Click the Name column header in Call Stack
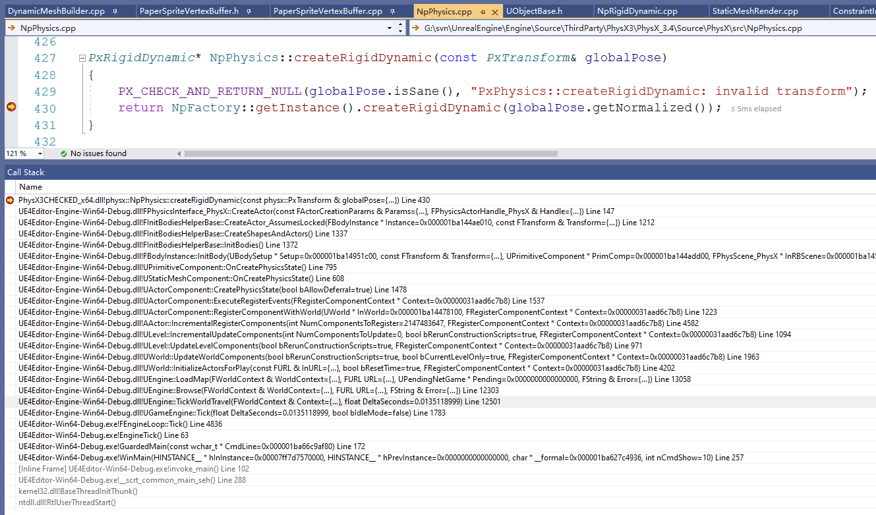Screen dimensions: 876x515 (x=30, y=187)
